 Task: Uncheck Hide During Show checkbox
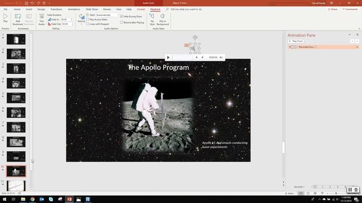pyautogui.click(x=122, y=16)
